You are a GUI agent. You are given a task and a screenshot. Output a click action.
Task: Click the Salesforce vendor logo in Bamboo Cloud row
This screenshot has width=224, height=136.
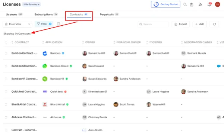(219, 66)
